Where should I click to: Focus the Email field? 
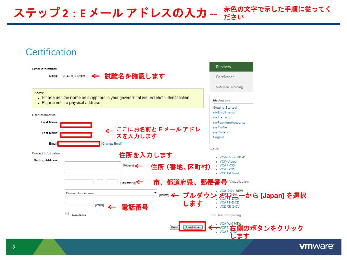click(x=79, y=144)
